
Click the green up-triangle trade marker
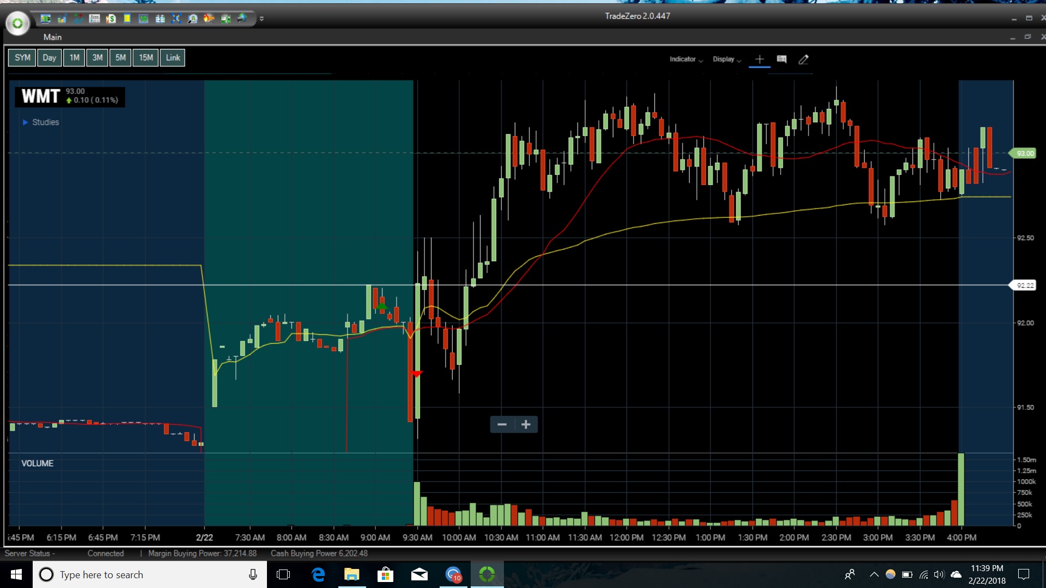click(x=382, y=307)
